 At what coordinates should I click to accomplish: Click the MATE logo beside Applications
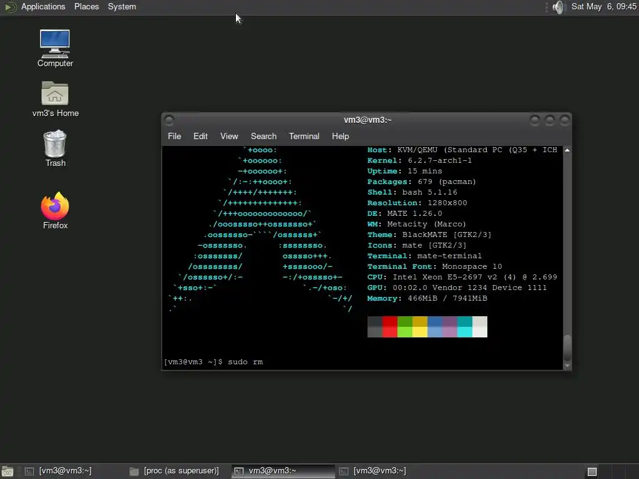[x=10, y=7]
